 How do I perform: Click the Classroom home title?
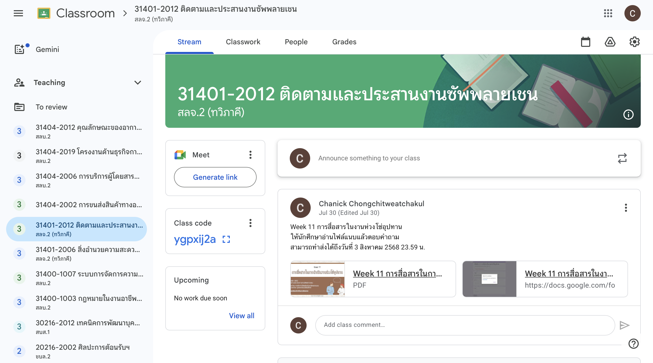tap(85, 13)
